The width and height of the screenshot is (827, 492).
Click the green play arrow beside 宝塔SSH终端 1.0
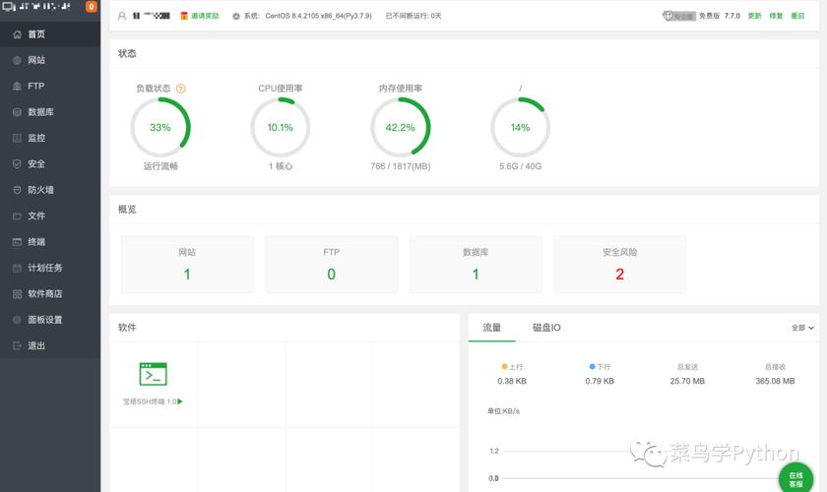click(180, 401)
